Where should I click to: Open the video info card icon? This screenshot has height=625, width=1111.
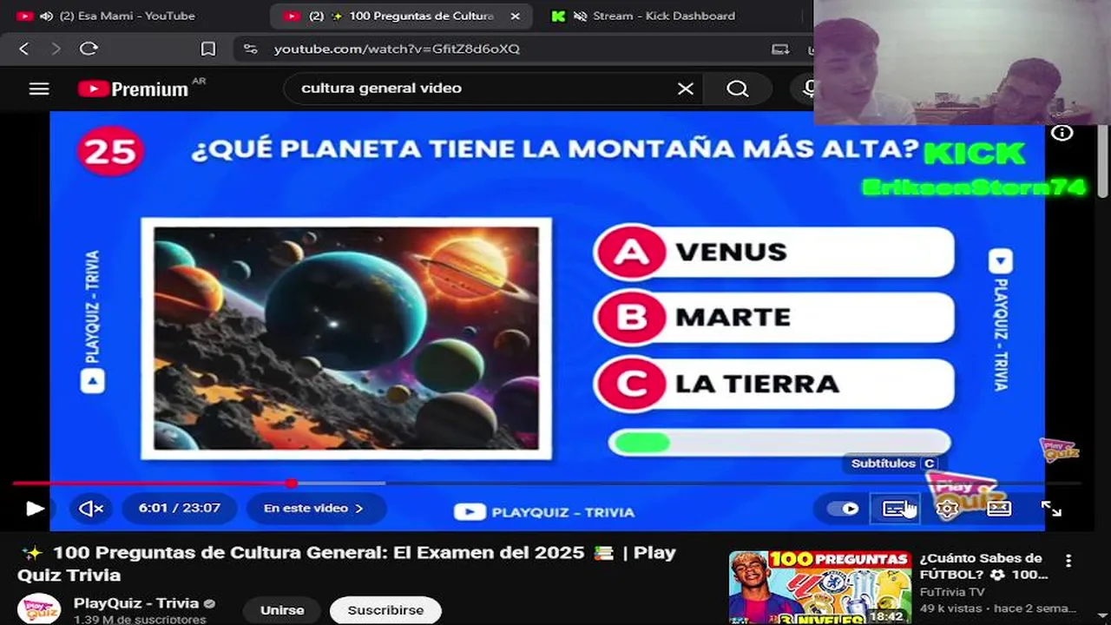point(1062,133)
